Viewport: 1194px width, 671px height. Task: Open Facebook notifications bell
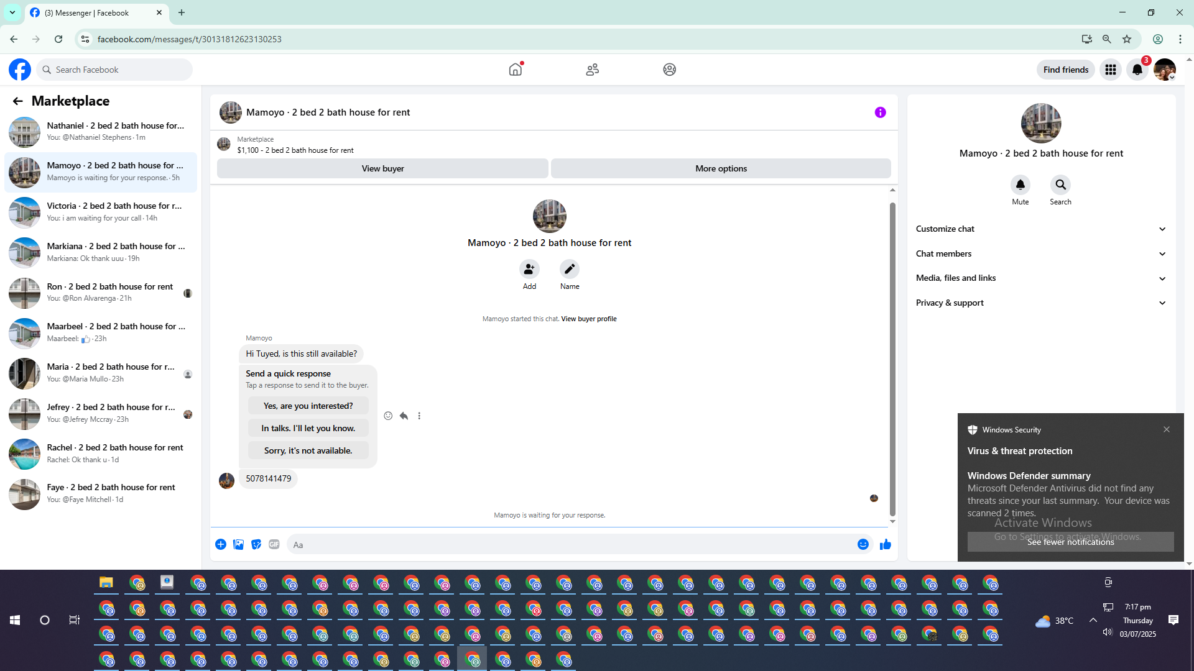1137,70
